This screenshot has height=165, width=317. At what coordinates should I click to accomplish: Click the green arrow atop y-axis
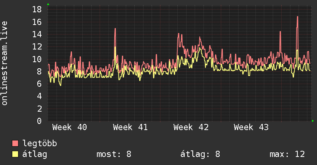(48, 4)
